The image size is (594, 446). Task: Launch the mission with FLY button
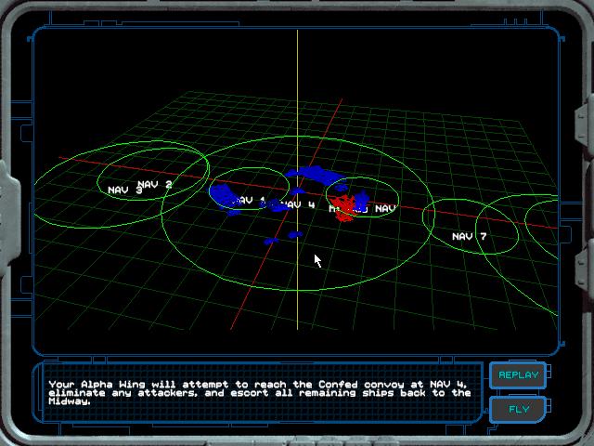[x=518, y=409]
